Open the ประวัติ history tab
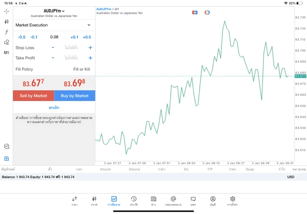The image size is (307, 214). (134, 201)
